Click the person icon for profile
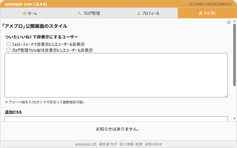This screenshot has height=148, width=237. click(138, 13)
